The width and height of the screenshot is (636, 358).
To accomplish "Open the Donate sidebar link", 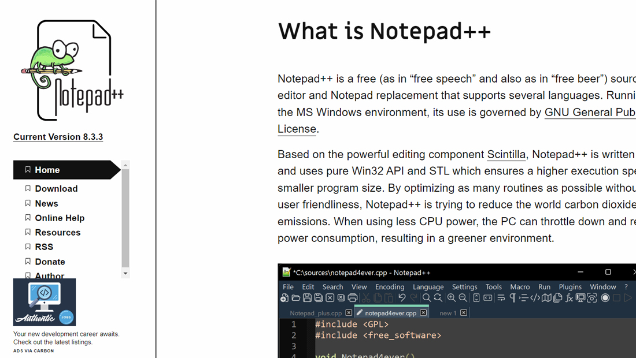I will tap(50, 262).
